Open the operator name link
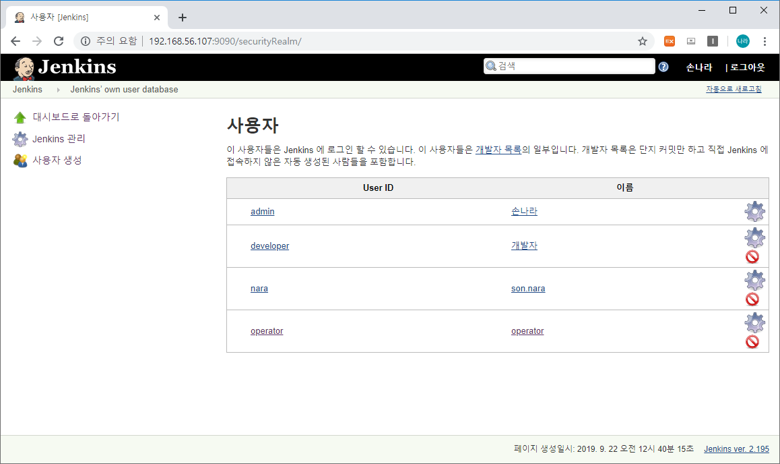This screenshot has height=464, width=780. tap(527, 331)
